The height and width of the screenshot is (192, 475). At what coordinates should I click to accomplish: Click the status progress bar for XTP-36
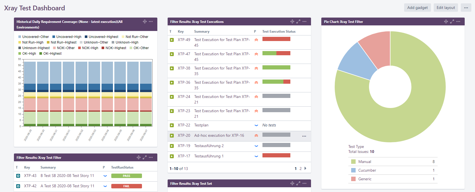276,81
